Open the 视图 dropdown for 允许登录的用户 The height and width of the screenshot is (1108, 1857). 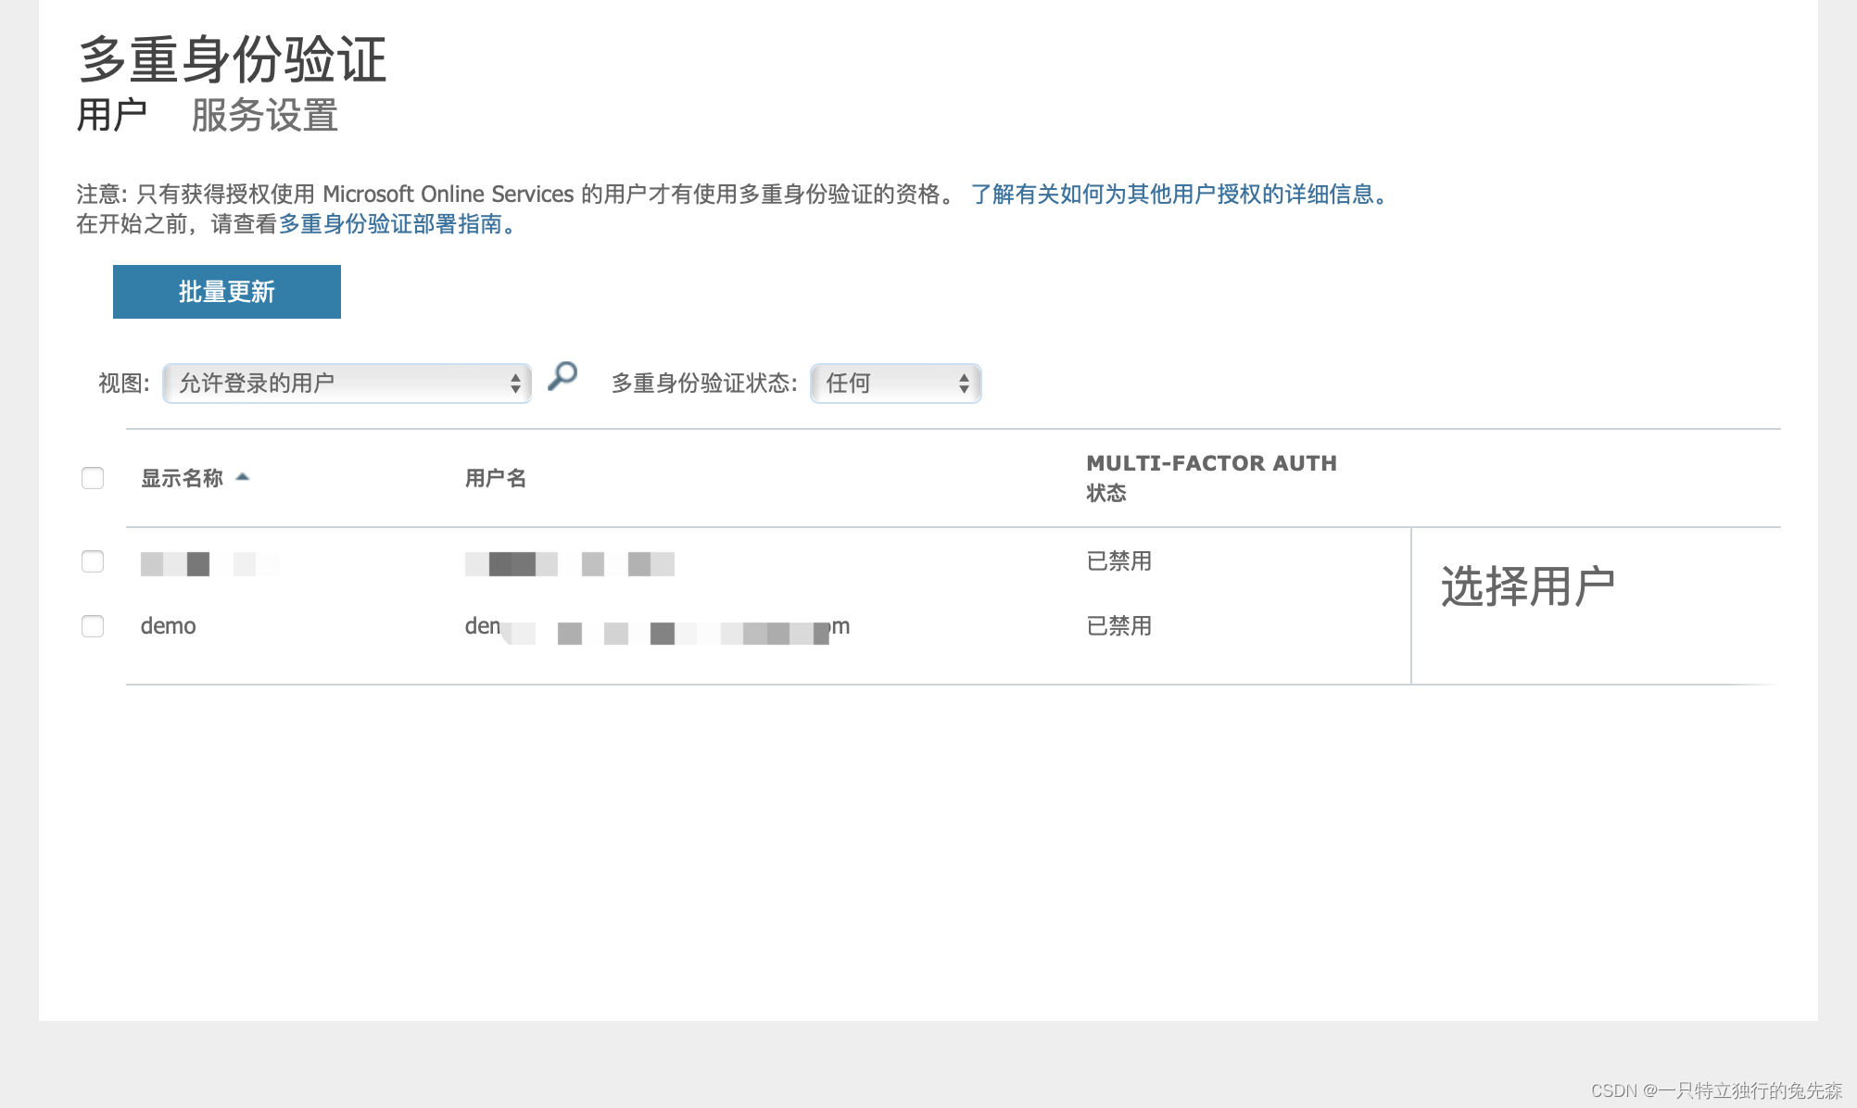coord(347,384)
